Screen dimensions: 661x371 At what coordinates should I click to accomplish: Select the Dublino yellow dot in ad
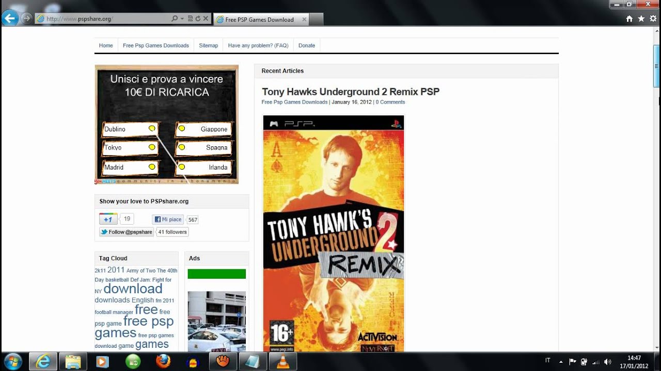(x=152, y=128)
